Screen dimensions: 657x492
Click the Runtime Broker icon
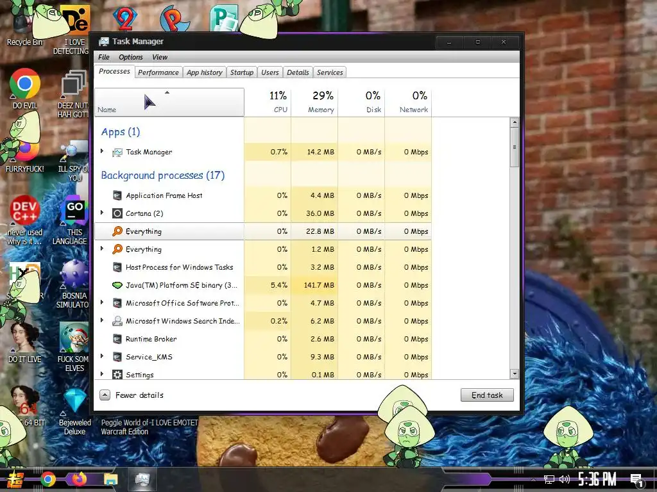coord(117,339)
